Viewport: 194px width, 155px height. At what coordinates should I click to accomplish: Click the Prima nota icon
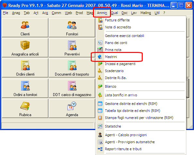tap(100, 50)
